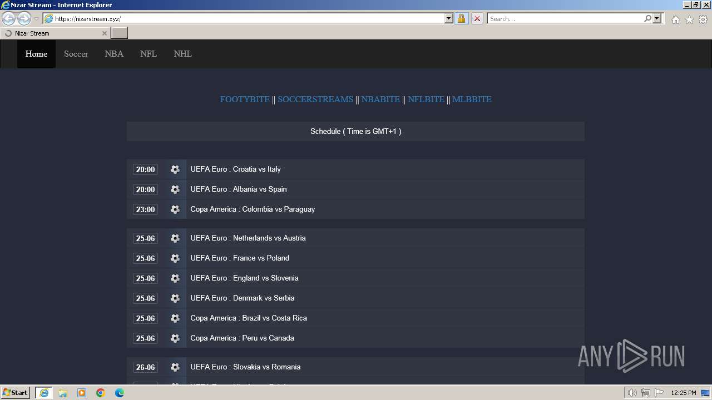Click the search magnifier icon
This screenshot has width=712, height=400.
coord(647,18)
